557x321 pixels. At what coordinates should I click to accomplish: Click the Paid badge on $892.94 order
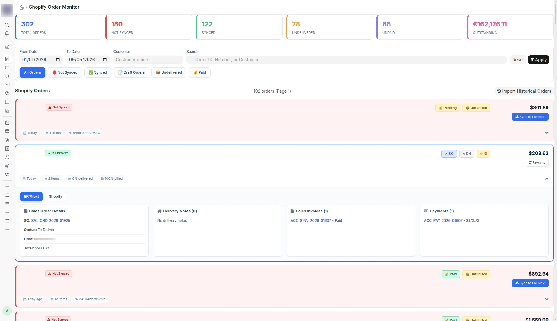pyautogui.click(x=451, y=274)
